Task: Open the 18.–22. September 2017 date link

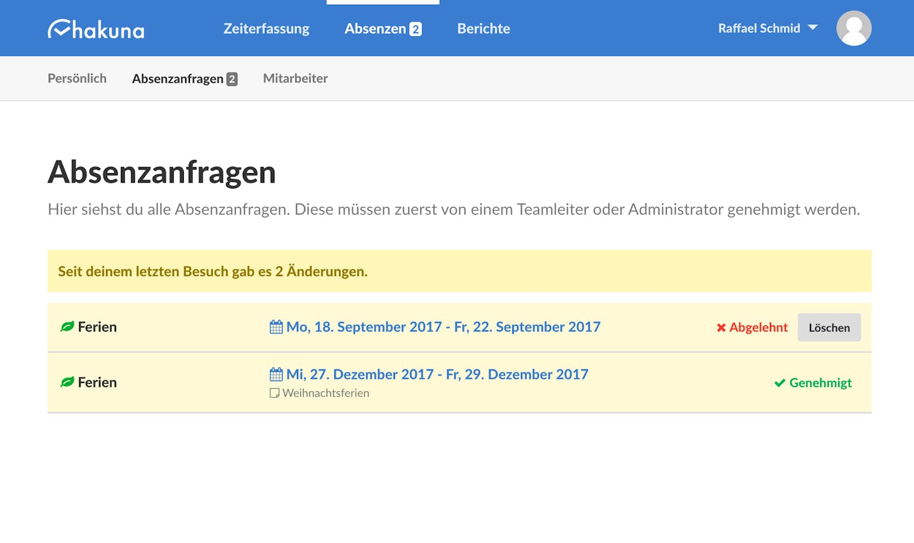Action: [x=443, y=327]
